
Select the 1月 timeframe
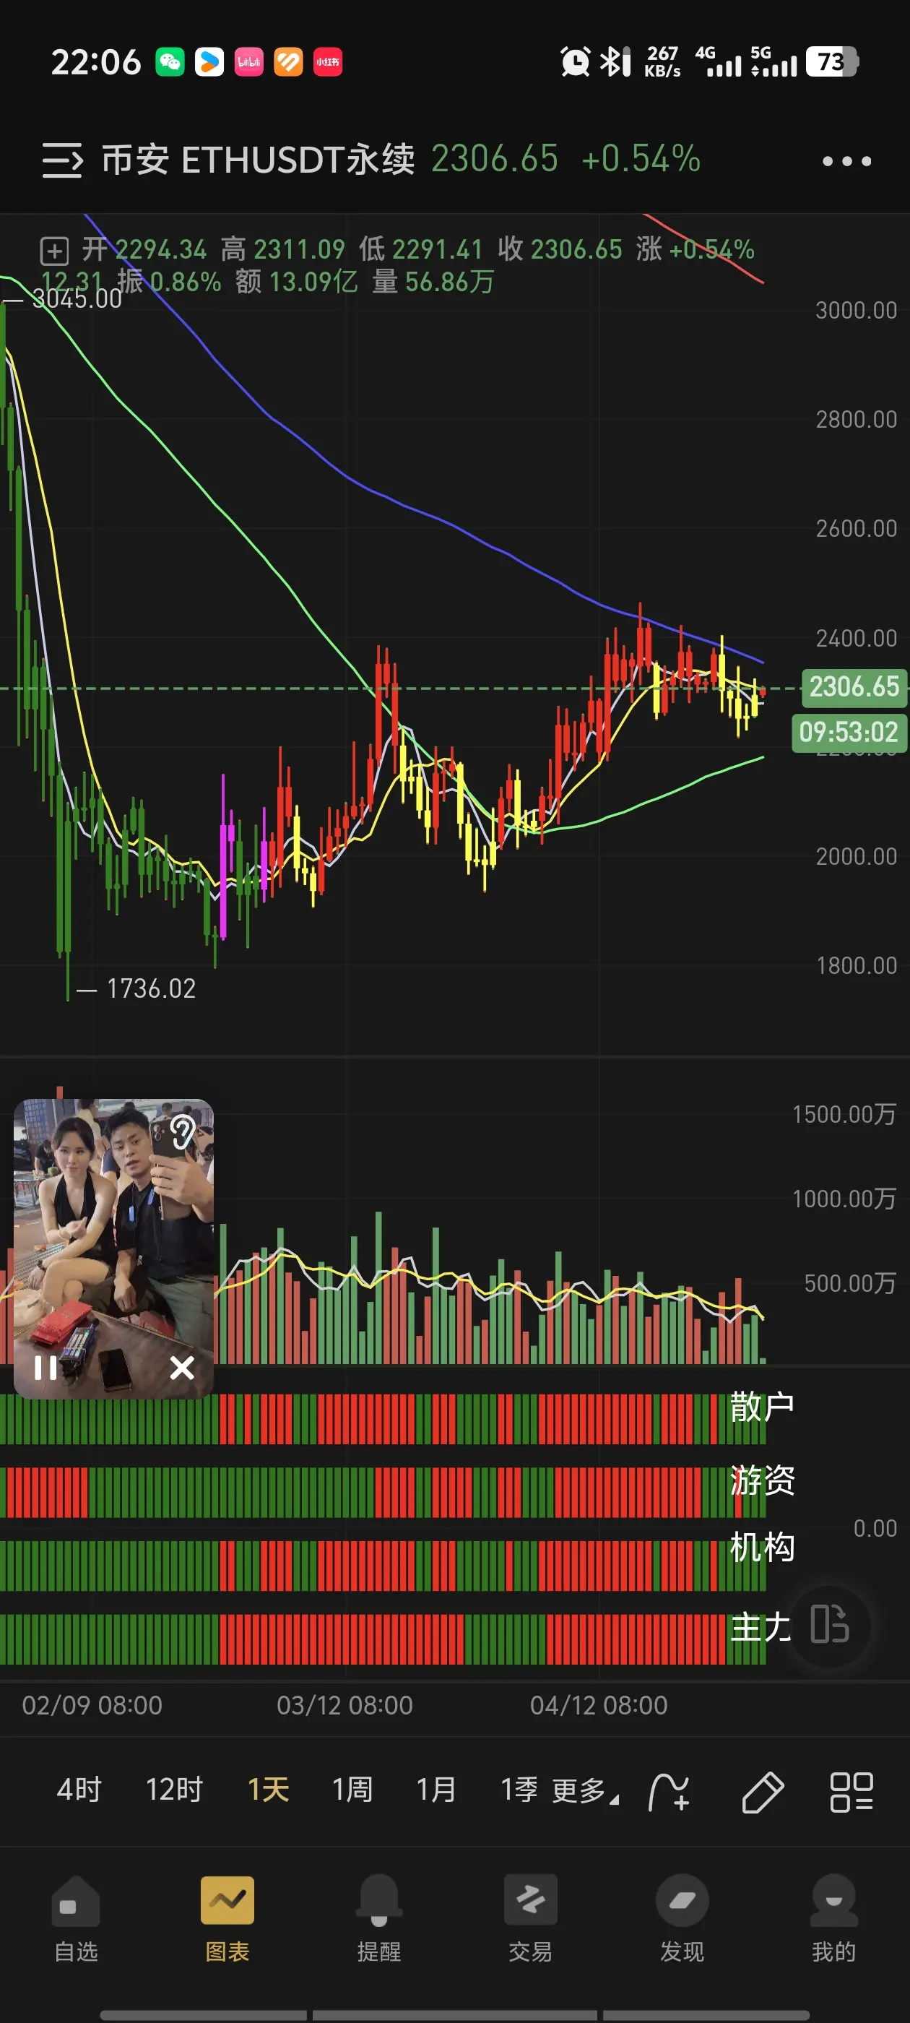[x=435, y=1790]
